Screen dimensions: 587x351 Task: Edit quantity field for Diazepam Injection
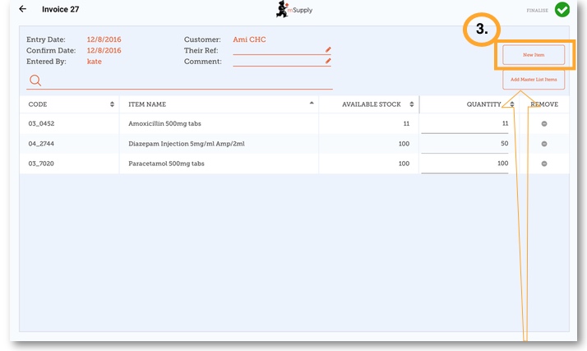click(465, 144)
